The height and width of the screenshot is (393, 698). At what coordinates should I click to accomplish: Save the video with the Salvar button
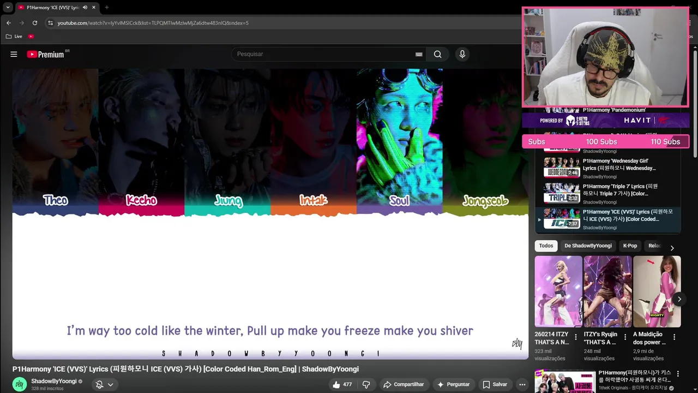pos(495,384)
